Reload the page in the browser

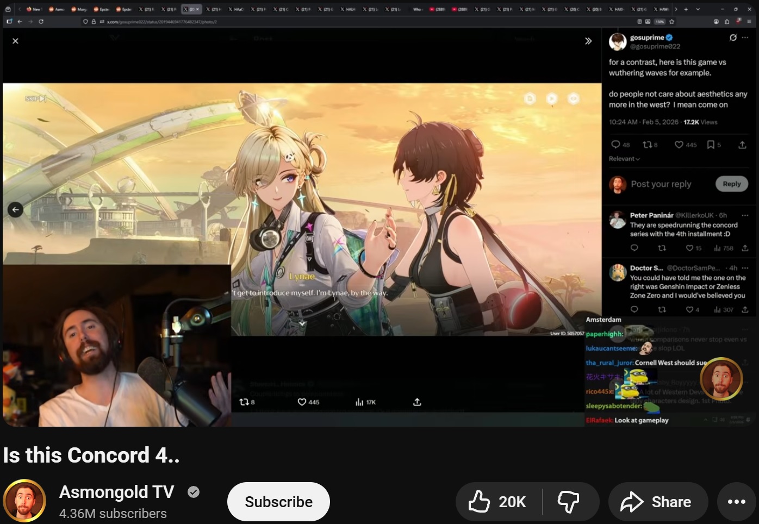click(x=41, y=22)
